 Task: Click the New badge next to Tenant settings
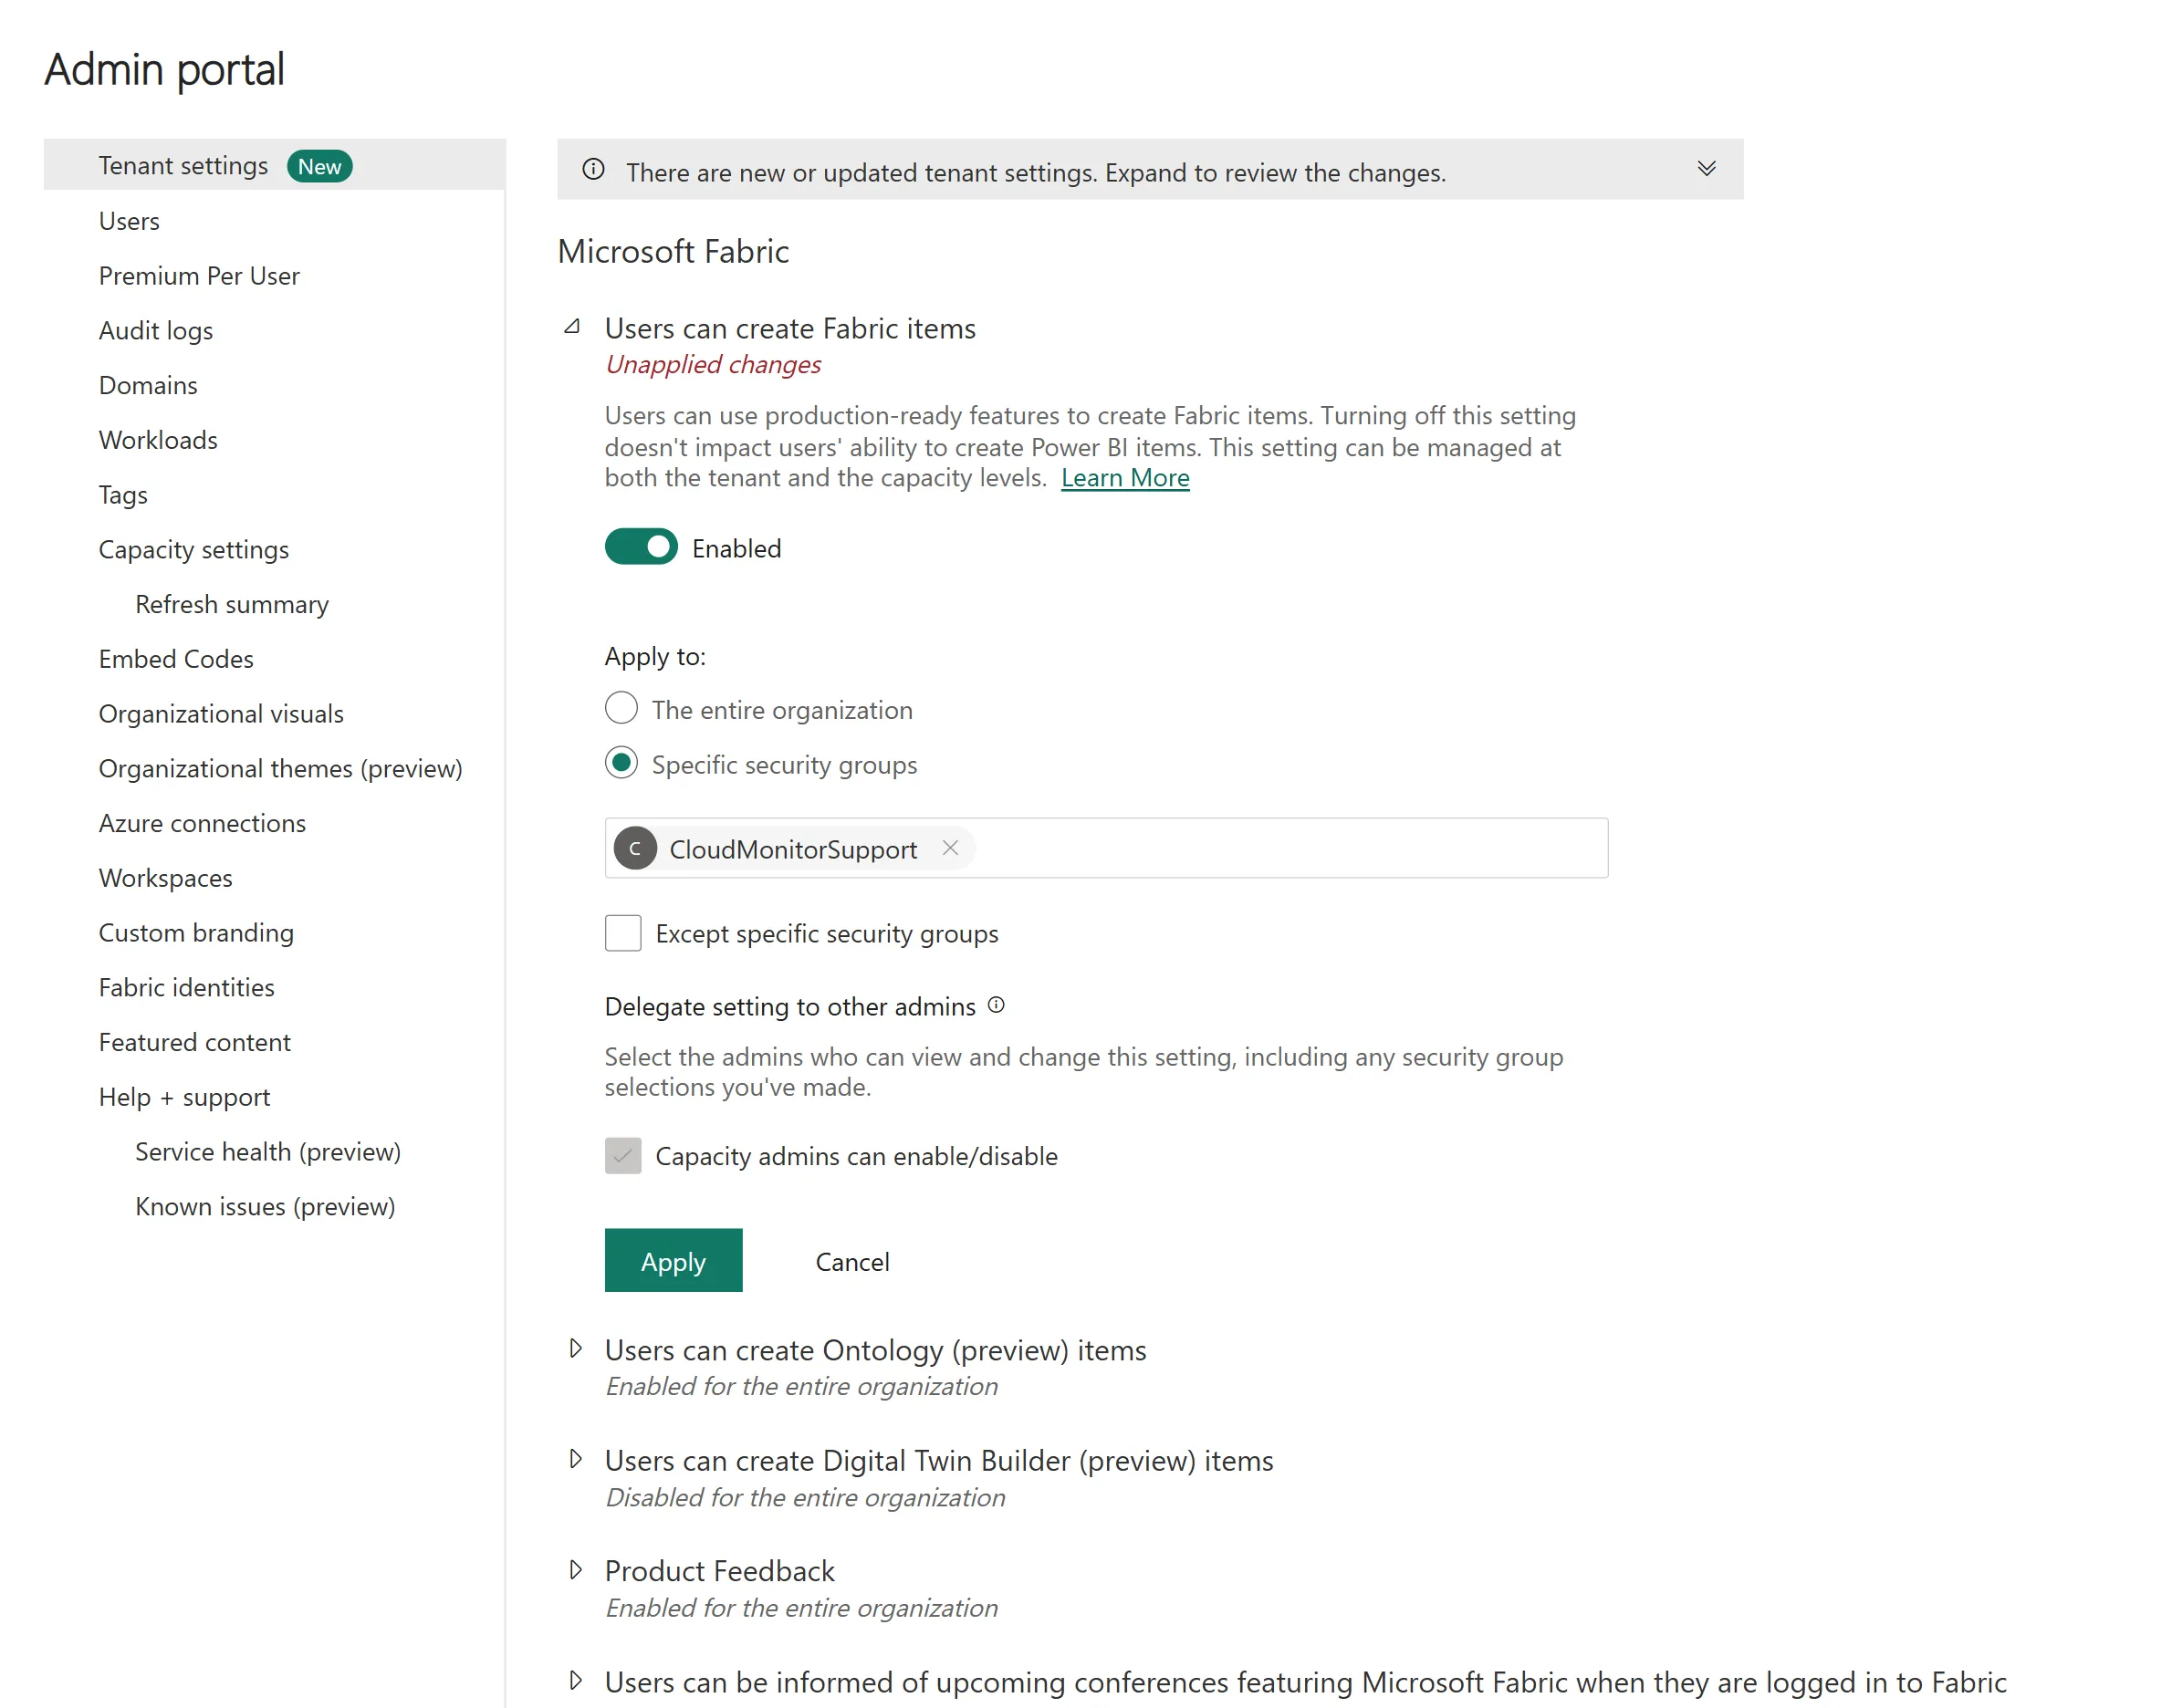(320, 166)
